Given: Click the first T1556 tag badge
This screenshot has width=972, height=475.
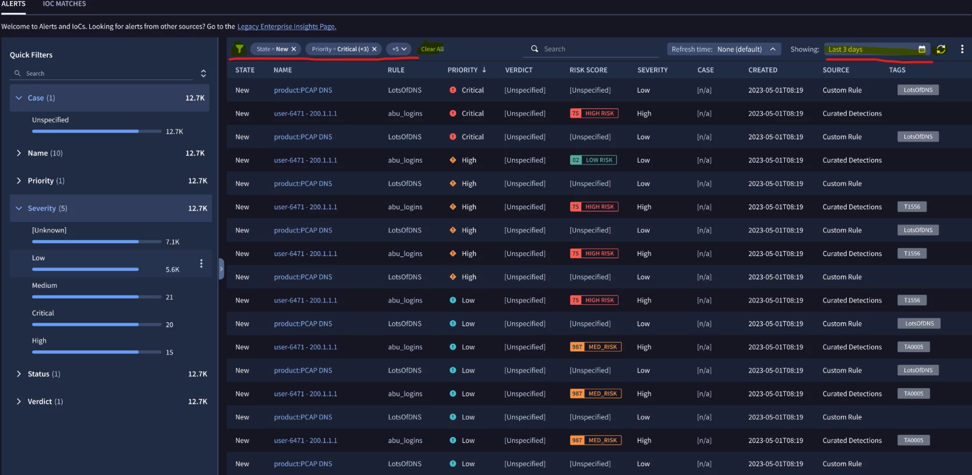Looking at the screenshot, I should pyautogui.click(x=912, y=207).
